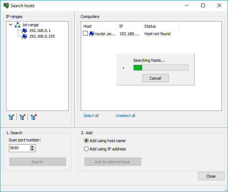Click the Status column header
The width and height of the screenshot is (228, 192).
pos(160,26)
